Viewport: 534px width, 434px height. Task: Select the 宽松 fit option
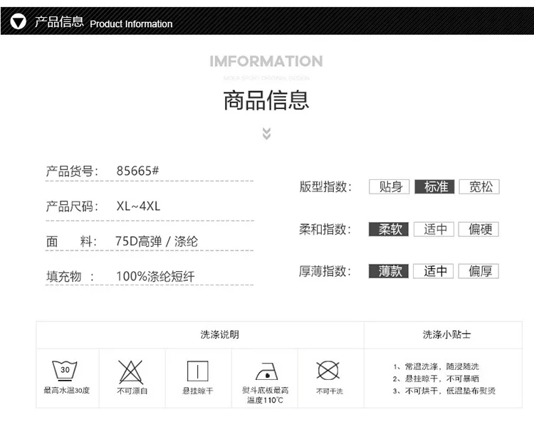pos(479,186)
